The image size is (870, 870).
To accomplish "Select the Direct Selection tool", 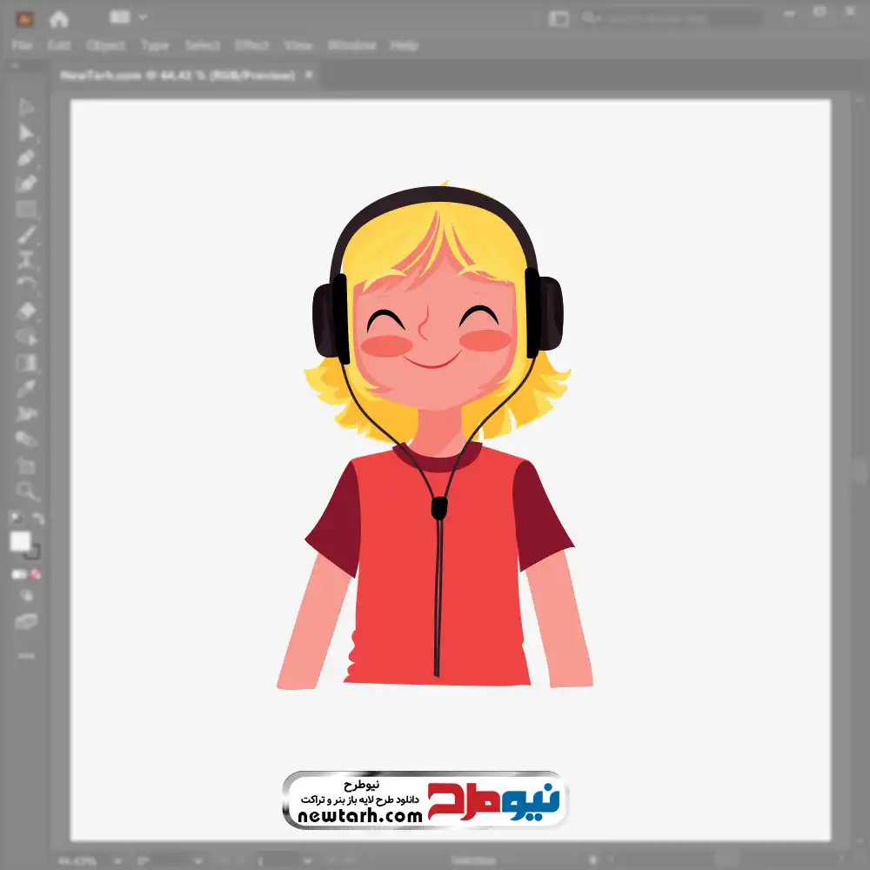I will (x=26, y=133).
